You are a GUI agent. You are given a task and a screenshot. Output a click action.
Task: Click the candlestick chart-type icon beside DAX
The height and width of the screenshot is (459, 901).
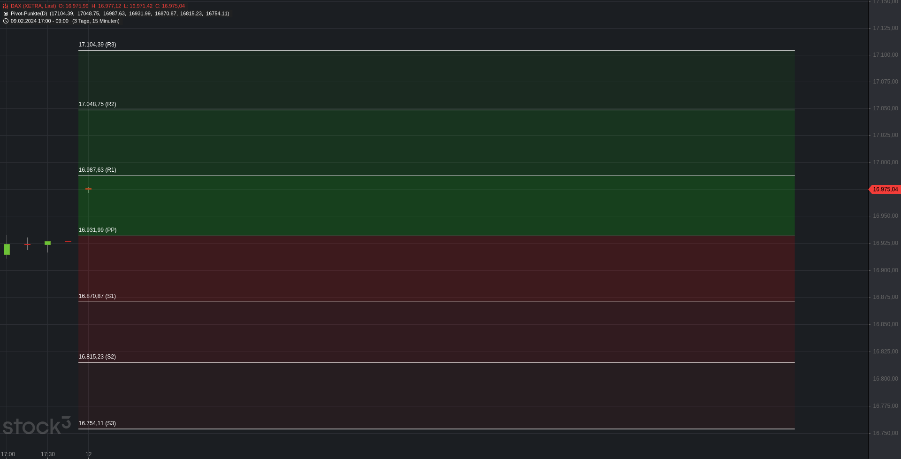click(x=5, y=6)
